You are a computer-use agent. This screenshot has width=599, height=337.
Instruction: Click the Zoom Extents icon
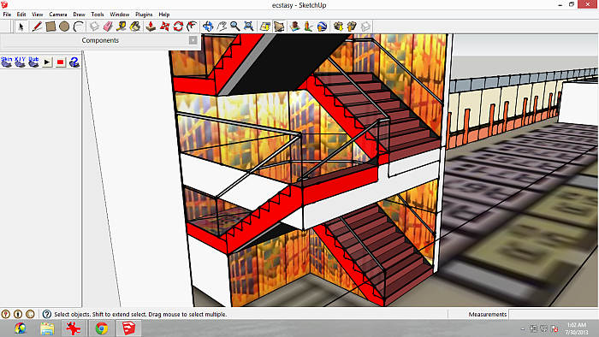click(249, 27)
